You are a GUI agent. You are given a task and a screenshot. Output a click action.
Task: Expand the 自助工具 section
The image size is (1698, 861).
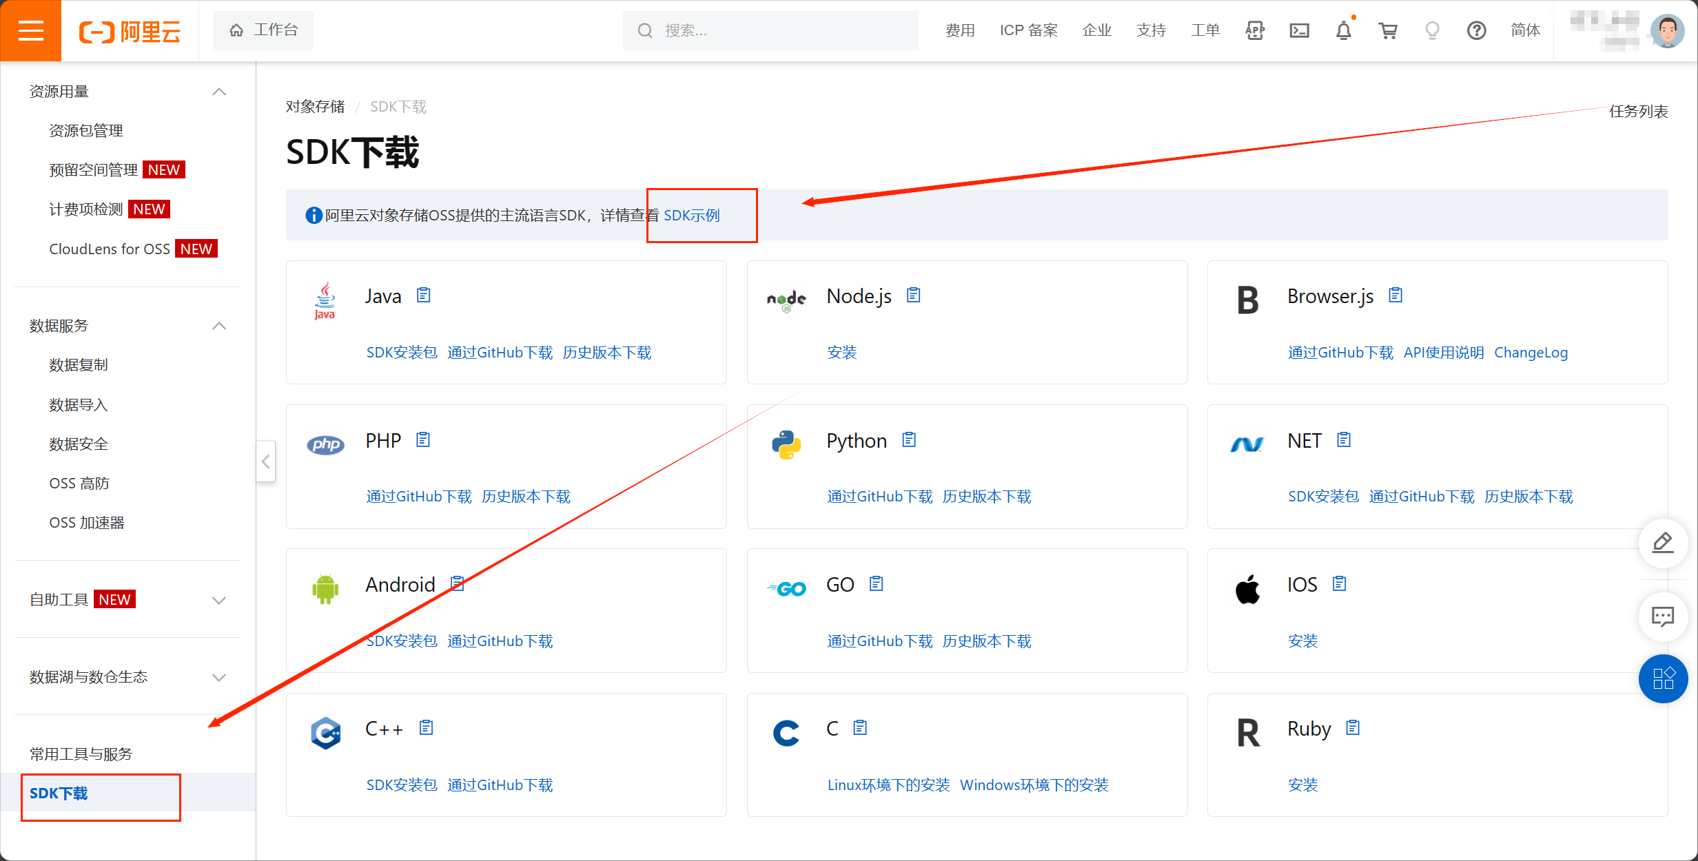(x=219, y=600)
